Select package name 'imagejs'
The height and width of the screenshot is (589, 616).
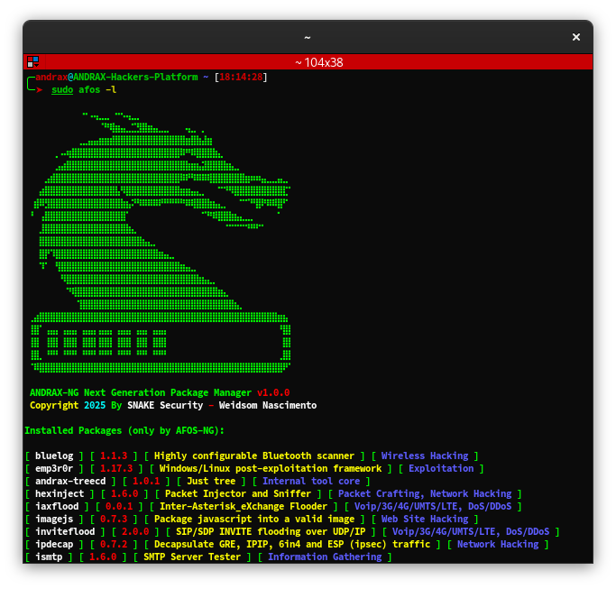tap(54, 519)
